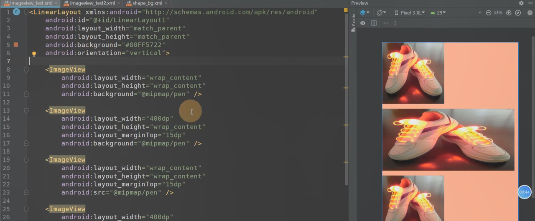Click the class gutter icon on line 1

click(16, 12)
